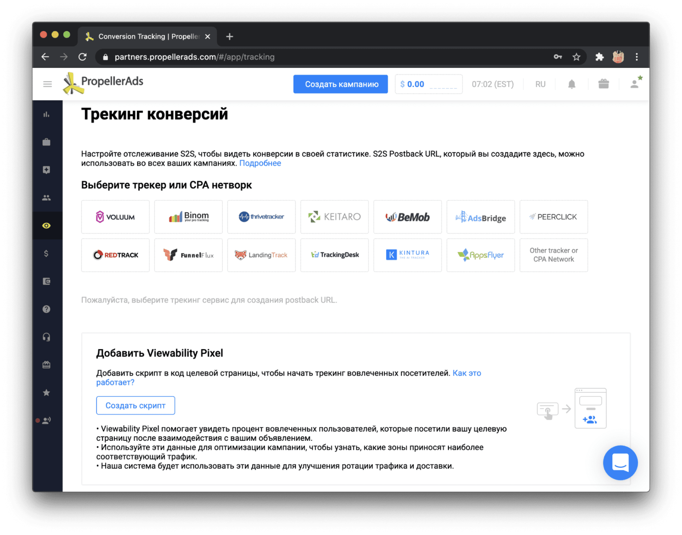Image resolution: width=682 pixels, height=535 pixels.
Task: Select the PeerClick tracker
Action: pos(554,217)
